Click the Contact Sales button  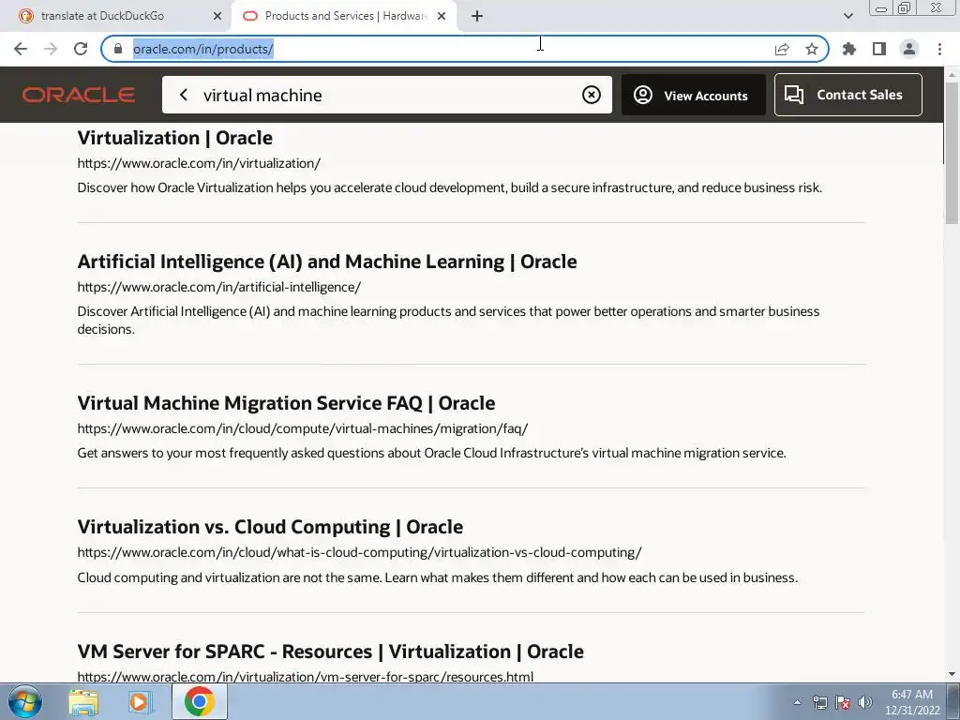coord(847,95)
